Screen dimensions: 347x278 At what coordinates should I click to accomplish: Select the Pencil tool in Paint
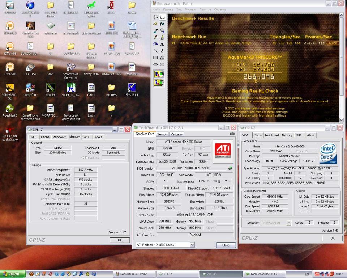155,38
